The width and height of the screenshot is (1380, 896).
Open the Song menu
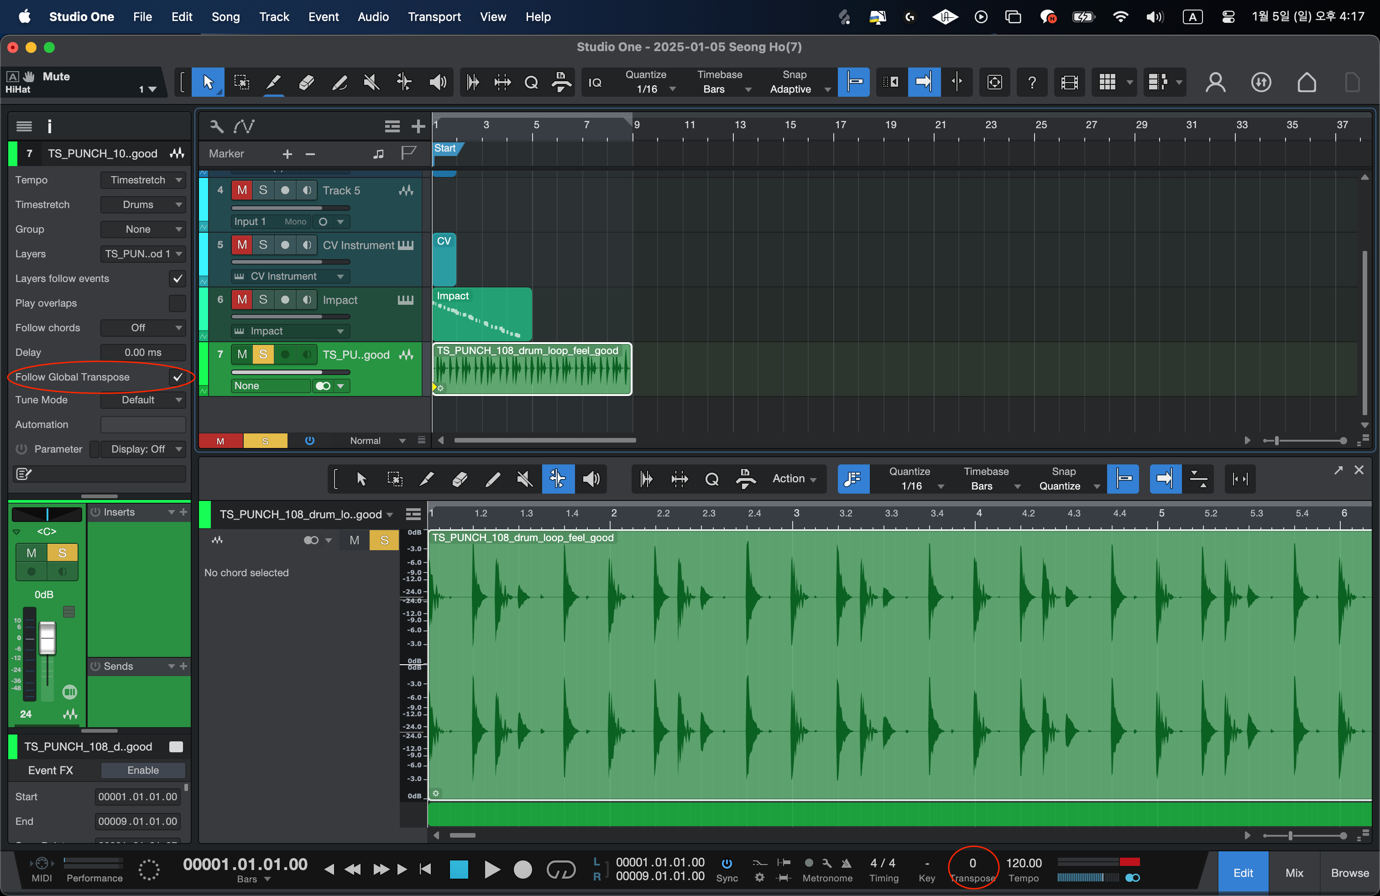click(x=225, y=17)
